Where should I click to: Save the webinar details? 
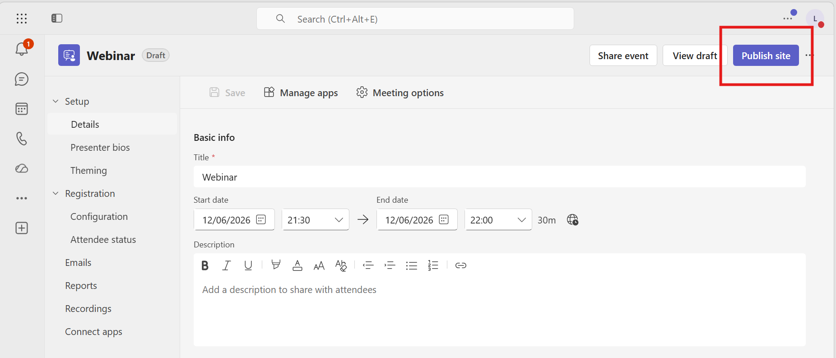coord(227,93)
